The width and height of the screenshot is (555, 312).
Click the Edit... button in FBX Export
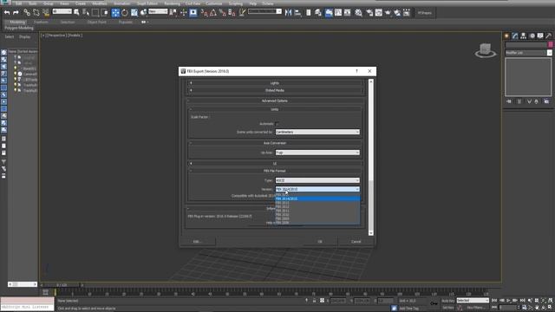point(197,242)
